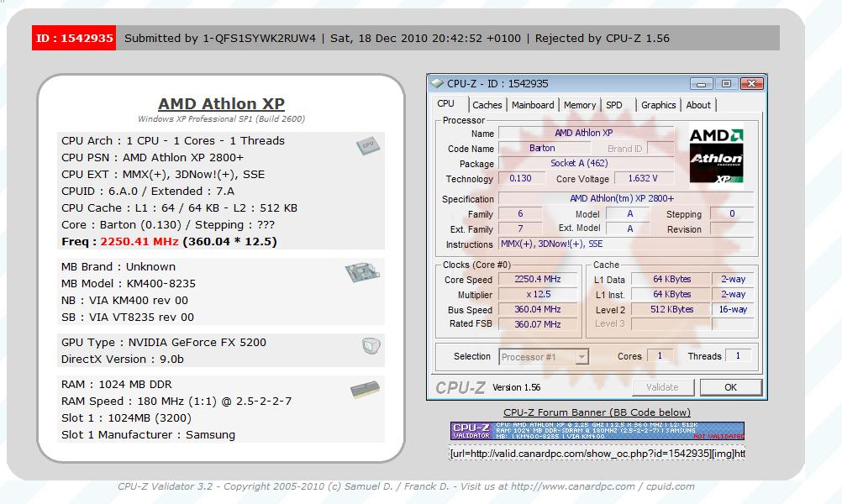This screenshot has height=504, width=842.
Task: Maximize the CPU-Z window
Action: [726, 84]
